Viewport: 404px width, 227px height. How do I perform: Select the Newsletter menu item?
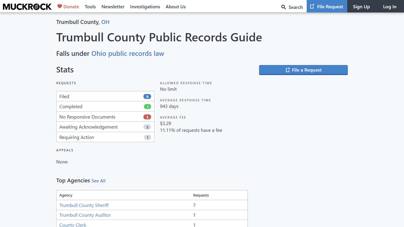(113, 7)
